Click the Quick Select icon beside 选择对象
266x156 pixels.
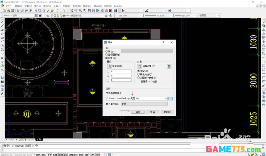pyautogui.click(x=169, y=66)
